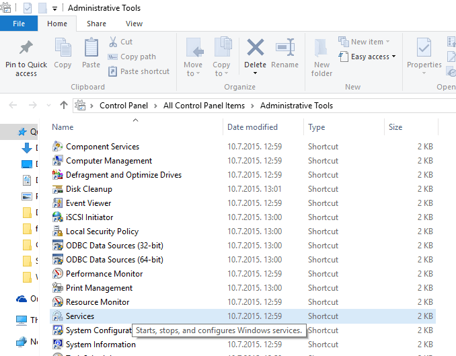Click the System Information icon
Image resolution: width=456 pixels, height=356 pixels.
[58, 345]
